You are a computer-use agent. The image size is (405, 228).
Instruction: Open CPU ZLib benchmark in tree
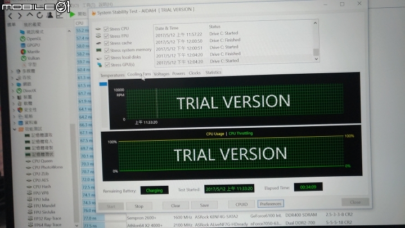[x=38, y=174]
